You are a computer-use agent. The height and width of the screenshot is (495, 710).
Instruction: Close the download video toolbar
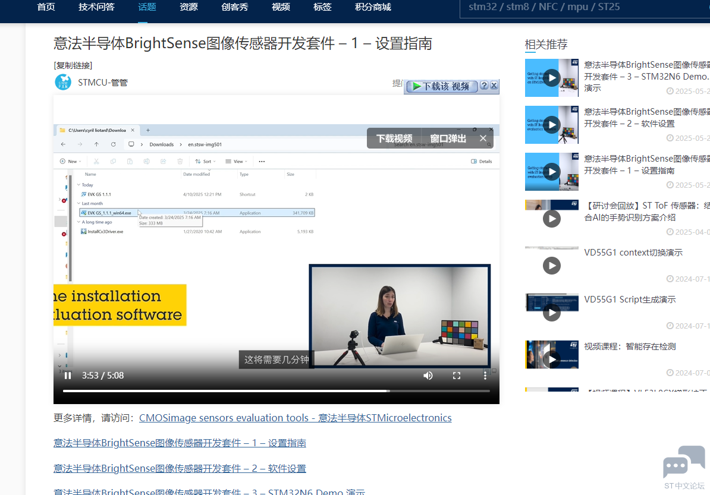pyautogui.click(x=494, y=86)
